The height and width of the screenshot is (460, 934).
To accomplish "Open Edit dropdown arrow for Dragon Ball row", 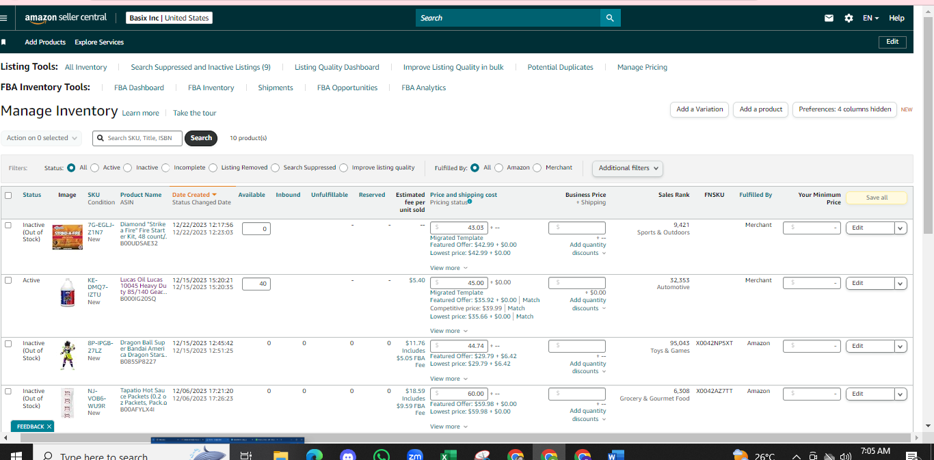I will pyautogui.click(x=900, y=347).
